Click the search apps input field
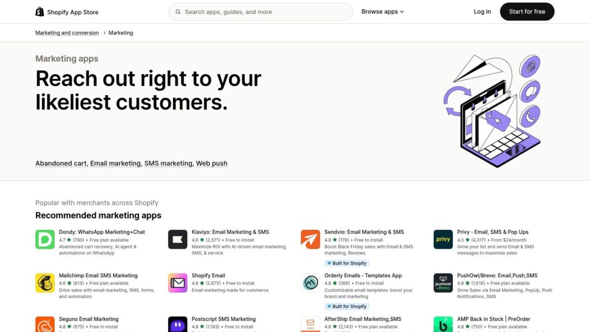 (x=260, y=12)
